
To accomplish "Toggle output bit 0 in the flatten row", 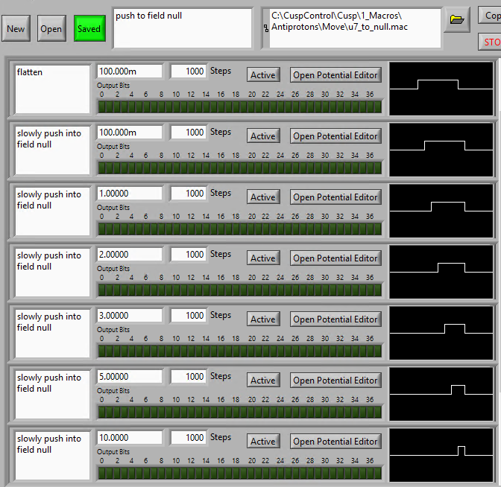I will coord(102,107).
